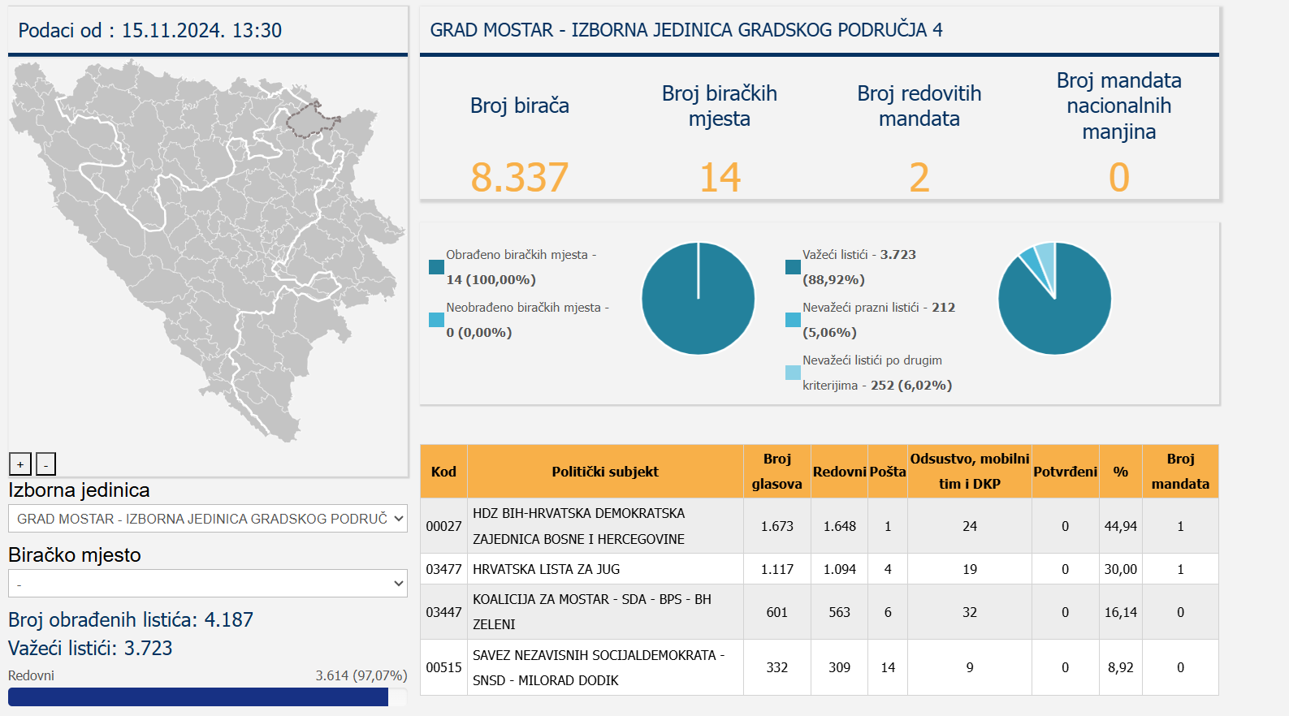Click the Broj glasova column header
Screen dimensions: 1289x716
[x=776, y=472]
